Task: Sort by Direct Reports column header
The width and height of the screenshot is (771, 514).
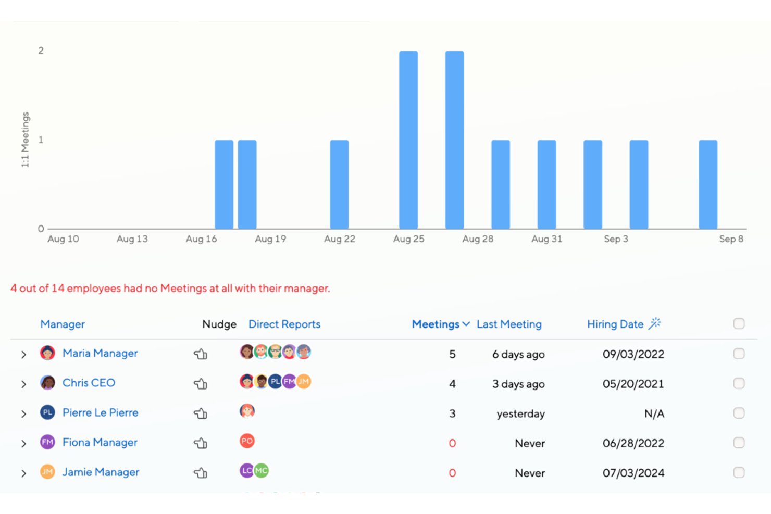Action: point(284,324)
